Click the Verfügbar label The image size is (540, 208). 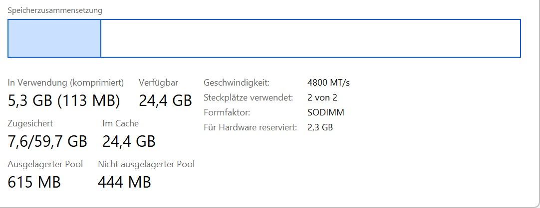[158, 83]
